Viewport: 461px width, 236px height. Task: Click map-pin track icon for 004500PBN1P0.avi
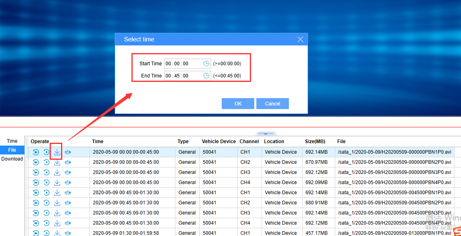pos(68,193)
